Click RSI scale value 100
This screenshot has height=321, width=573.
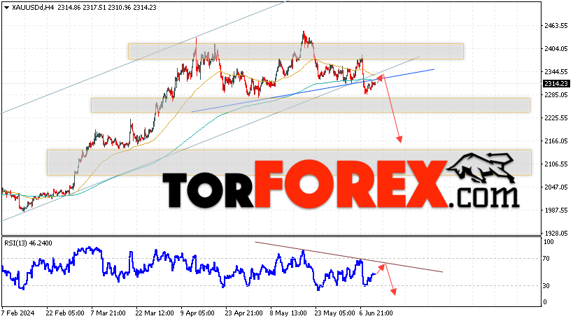click(x=549, y=242)
